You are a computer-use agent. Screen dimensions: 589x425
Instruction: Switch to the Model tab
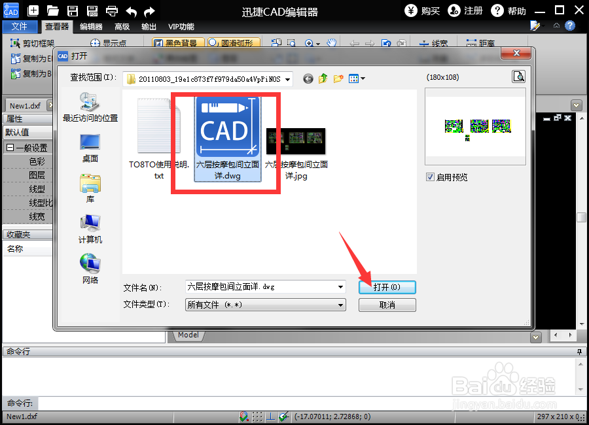187,335
